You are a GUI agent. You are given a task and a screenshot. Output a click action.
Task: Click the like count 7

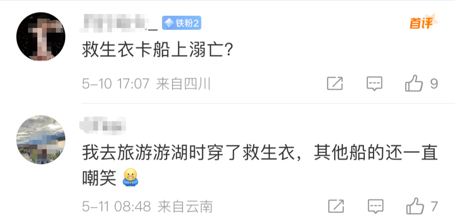(x=434, y=206)
